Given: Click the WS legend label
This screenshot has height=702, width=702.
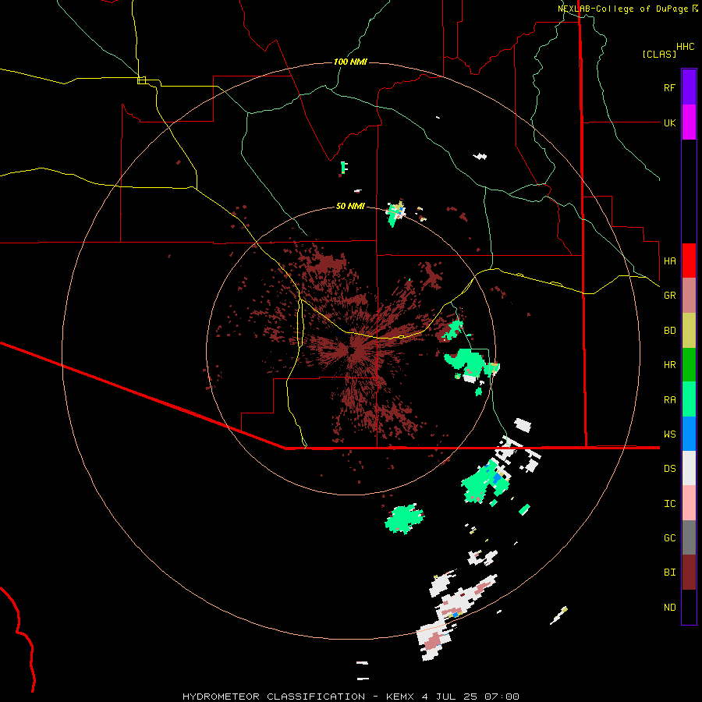Looking at the screenshot, I should click(x=669, y=434).
